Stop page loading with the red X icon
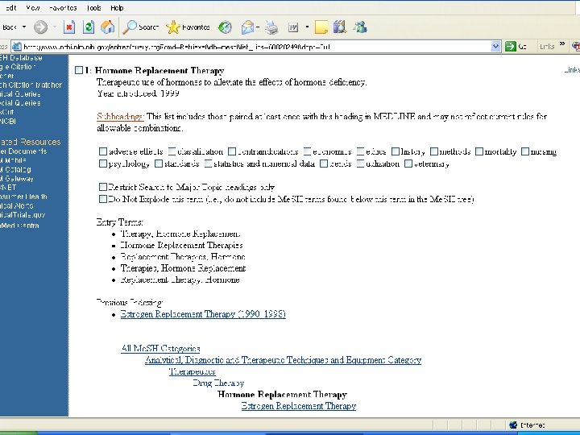Screen dimensions: 580x435 [69, 27]
